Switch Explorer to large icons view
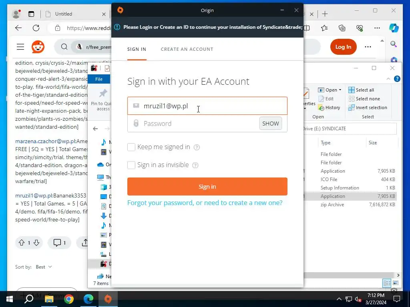 [x=396, y=283]
